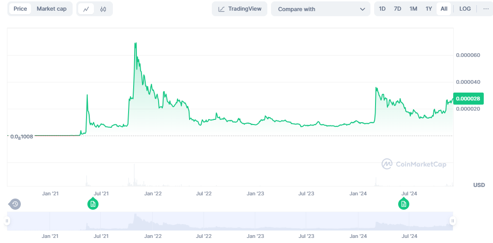The image size is (493, 243).
Task: Open the green document marker near Jul '24
Action: click(x=404, y=204)
